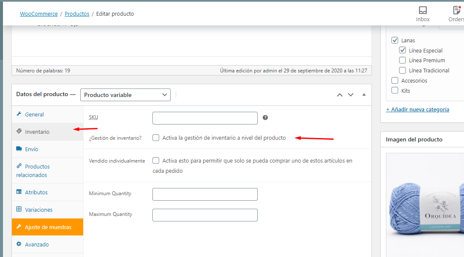Open the Ajuste de muestras tab
The image size is (464, 257).
(x=48, y=227)
